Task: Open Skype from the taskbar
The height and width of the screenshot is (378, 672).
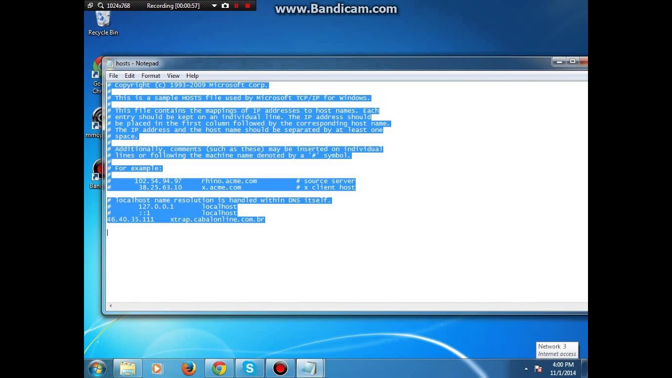Action: point(249,369)
